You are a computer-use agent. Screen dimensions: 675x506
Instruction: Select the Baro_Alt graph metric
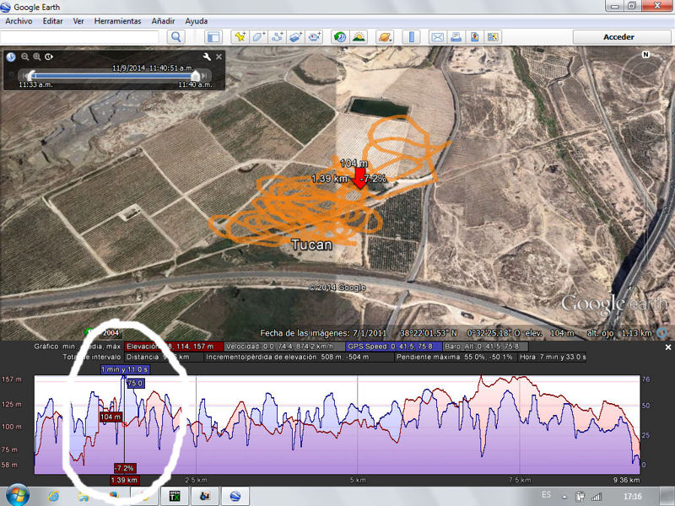pyautogui.click(x=485, y=347)
